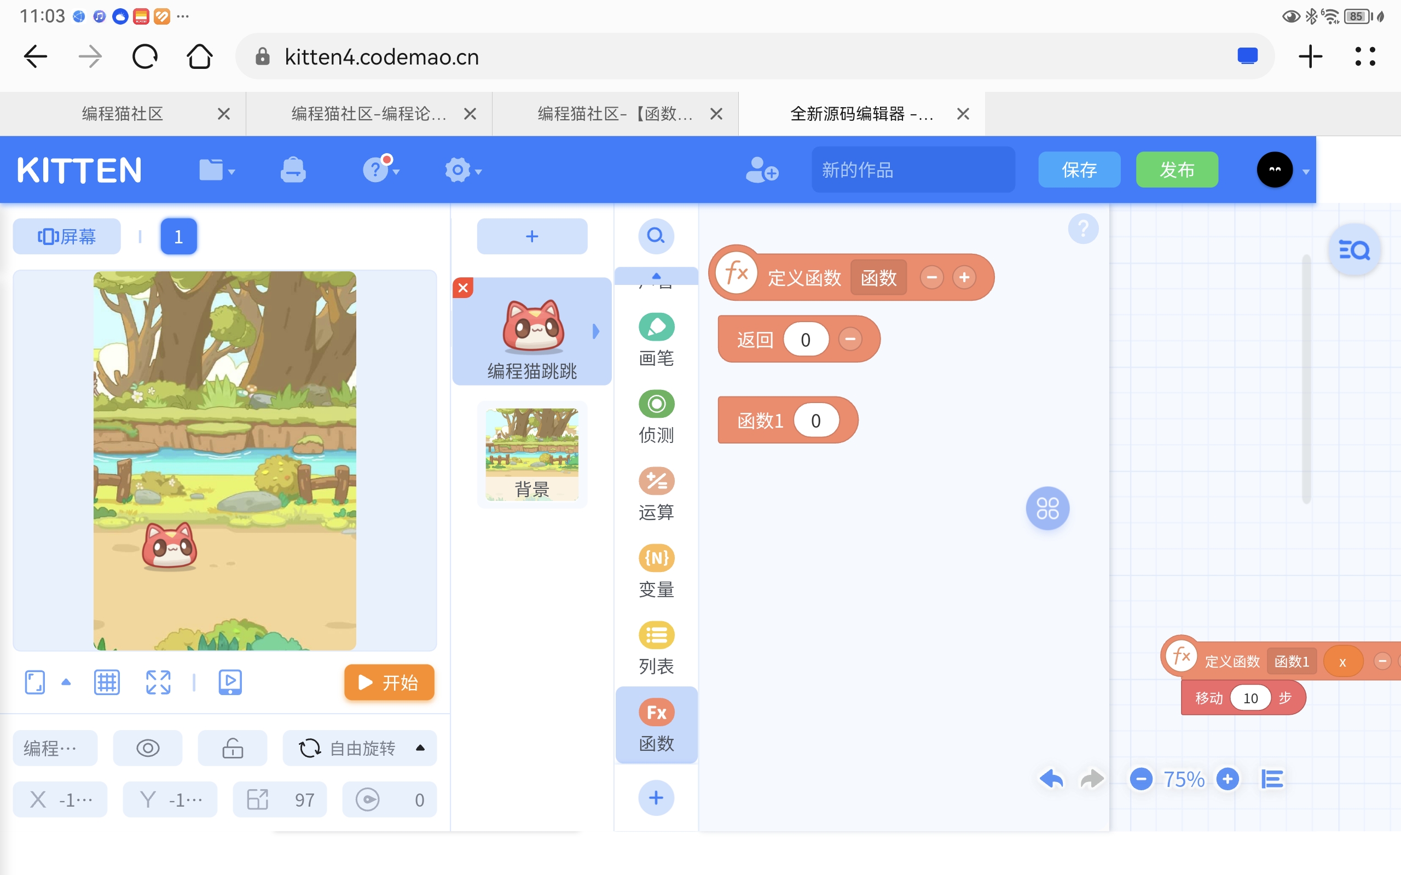
Task: Expand the 编程猫跳跳 sprite side arrow
Action: [x=597, y=331]
